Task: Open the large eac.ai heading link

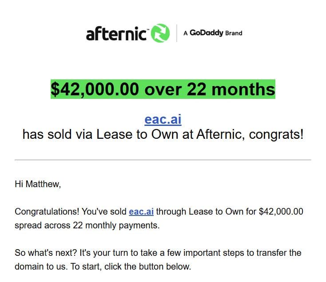Action: coord(163,120)
